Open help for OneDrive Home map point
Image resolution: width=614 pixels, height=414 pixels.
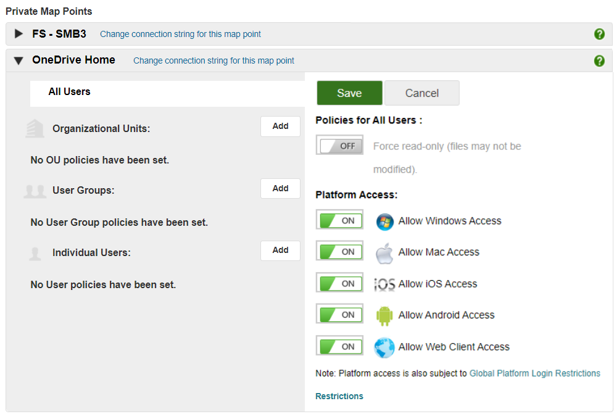click(x=599, y=60)
